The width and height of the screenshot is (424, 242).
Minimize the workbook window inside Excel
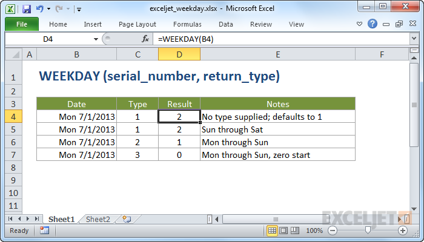(386, 24)
